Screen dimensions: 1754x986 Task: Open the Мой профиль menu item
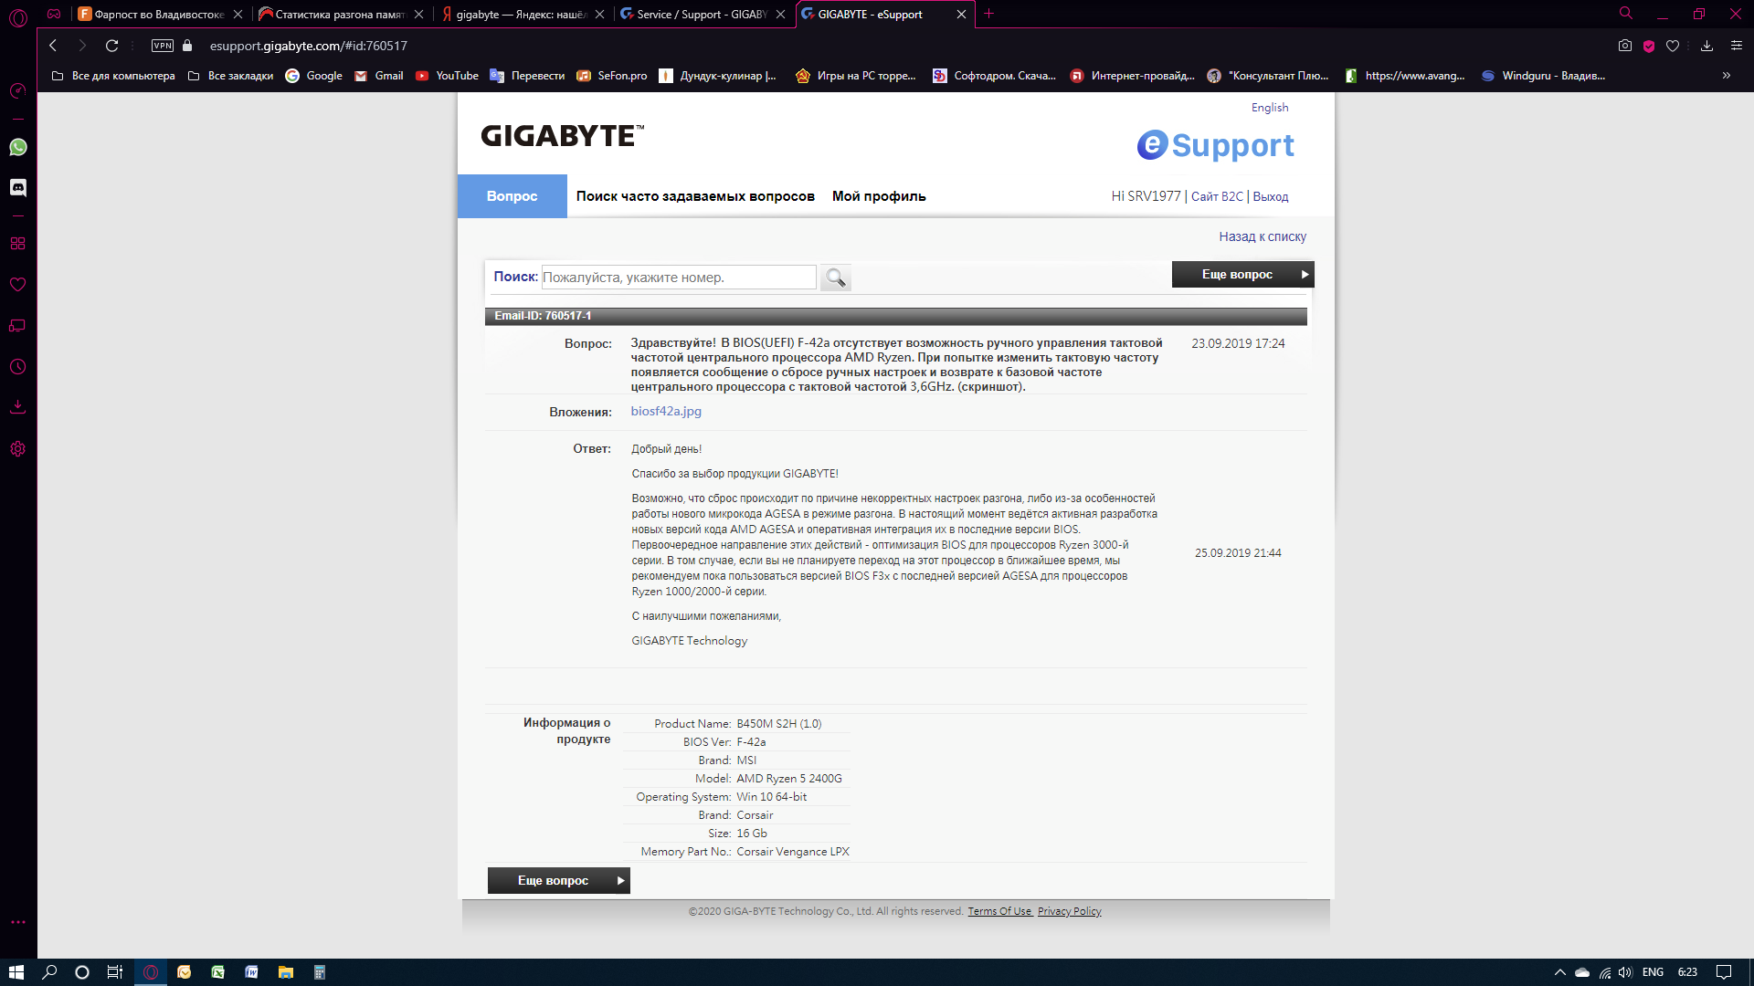[878, 196]
